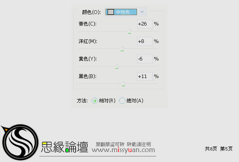Click the 黑色 percentage input field
239x162 pixels.
click(145, 76)
